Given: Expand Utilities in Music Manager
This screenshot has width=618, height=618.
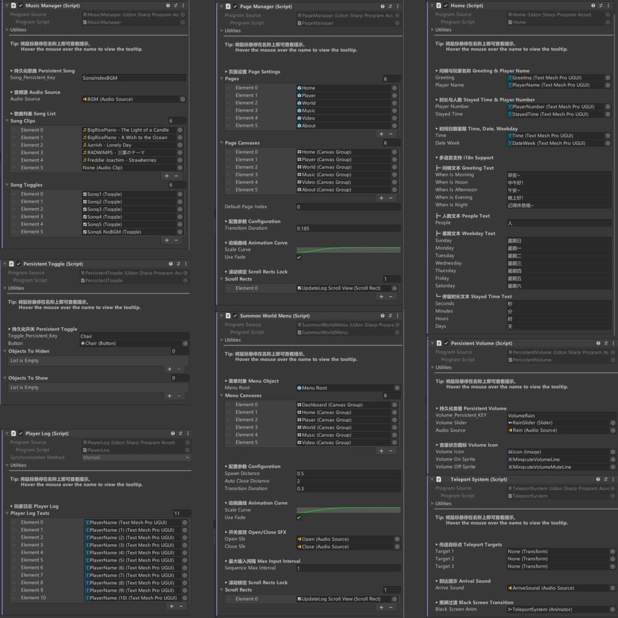Looking at the screenshot, I should click(x=7, y=30).
